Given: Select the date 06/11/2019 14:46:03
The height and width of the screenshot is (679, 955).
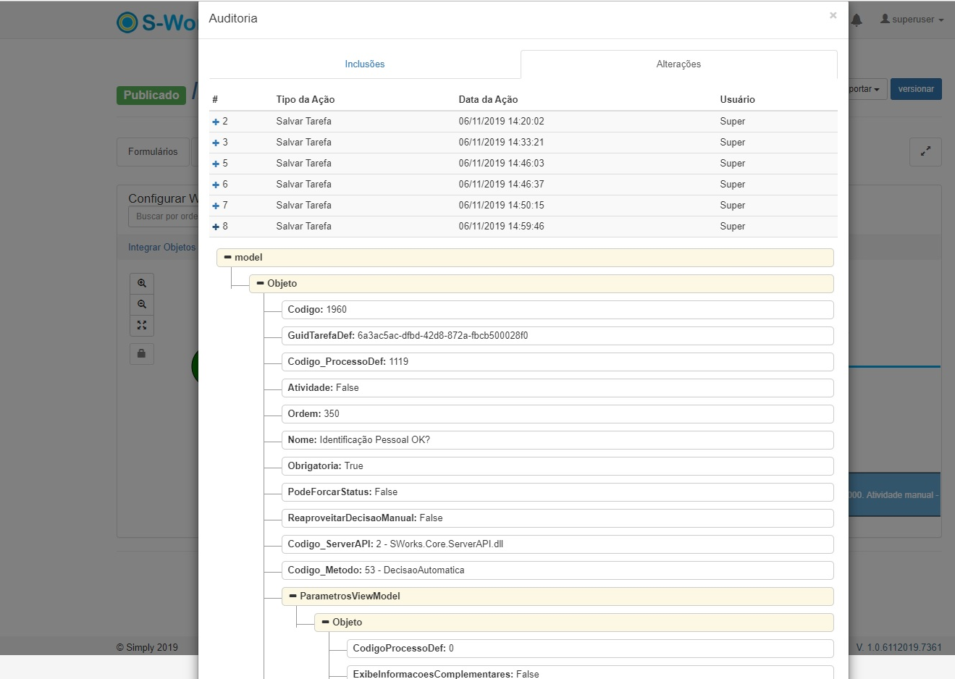Looking at the screenshot, I should (501, 164).
